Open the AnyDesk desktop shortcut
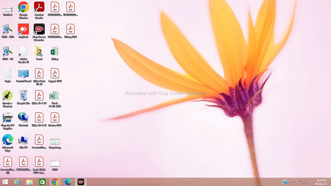This screenshot has height=186, width=331. (23, 30)
